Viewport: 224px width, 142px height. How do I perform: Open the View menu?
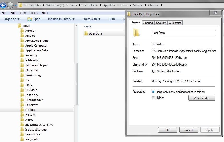coord(23,13)
